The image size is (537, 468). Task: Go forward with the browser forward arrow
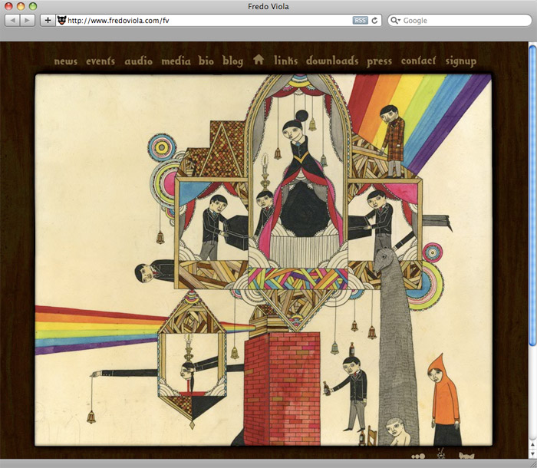[28, 20]
